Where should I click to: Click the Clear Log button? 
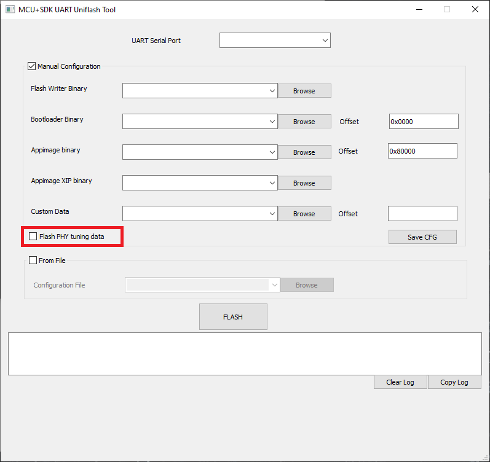pyautogui.click(x=400, y=382)
